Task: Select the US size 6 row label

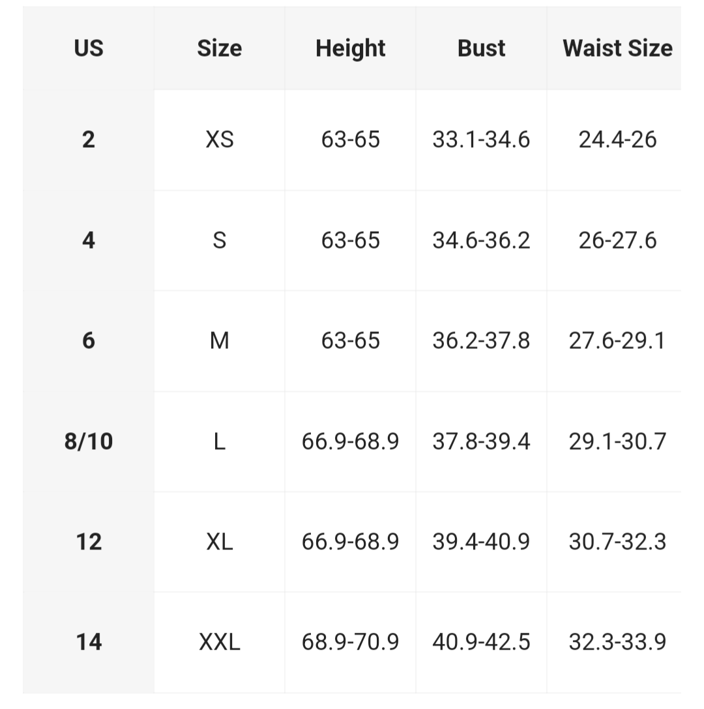Action: 89,341
